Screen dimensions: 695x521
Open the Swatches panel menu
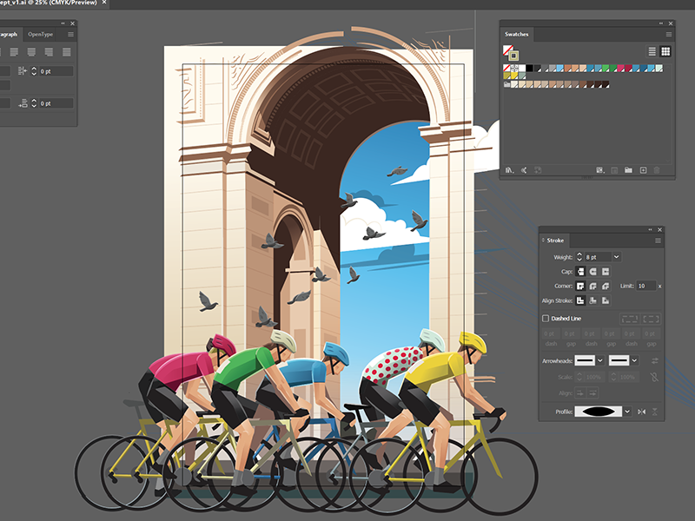pyautogui.click(x=669, y=35)
